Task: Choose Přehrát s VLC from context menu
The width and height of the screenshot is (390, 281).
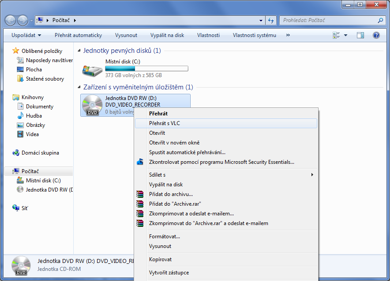Action: (165, 123)
